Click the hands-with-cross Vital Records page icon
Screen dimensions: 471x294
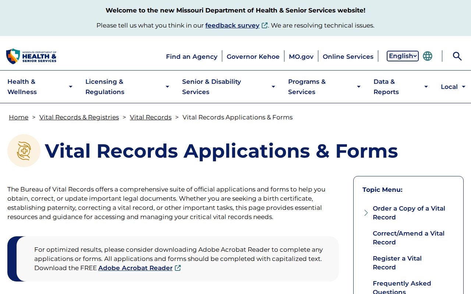coord(24,151)
